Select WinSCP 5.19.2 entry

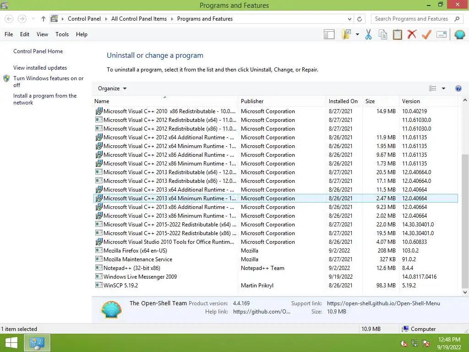(x=275, y=285)
